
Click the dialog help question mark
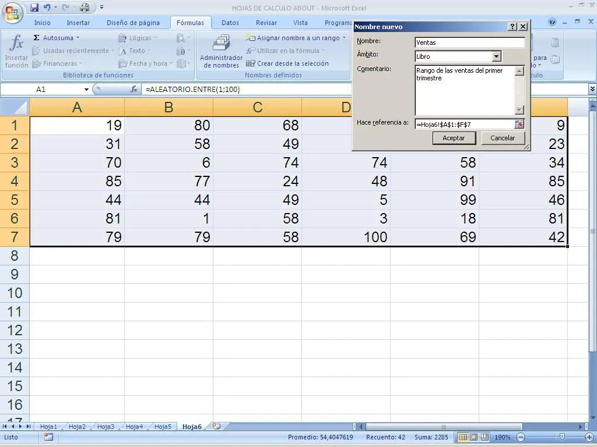point(513,27)
